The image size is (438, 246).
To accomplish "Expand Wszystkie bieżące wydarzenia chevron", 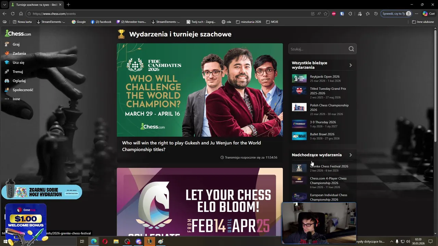I will click(350, 65).
